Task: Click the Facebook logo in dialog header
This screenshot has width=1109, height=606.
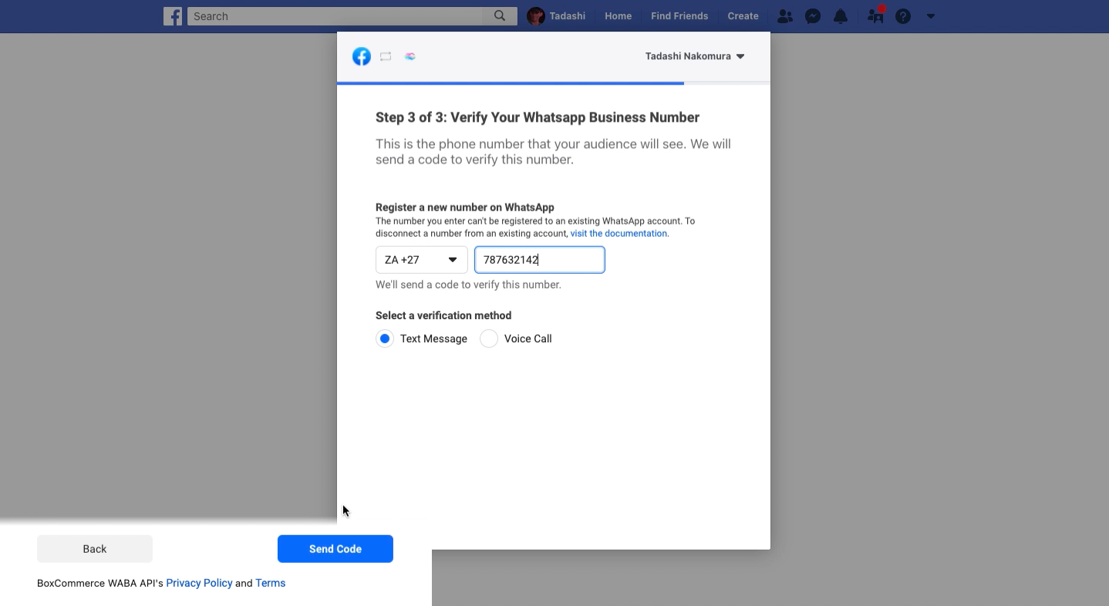Action: [x=362, y=56]
